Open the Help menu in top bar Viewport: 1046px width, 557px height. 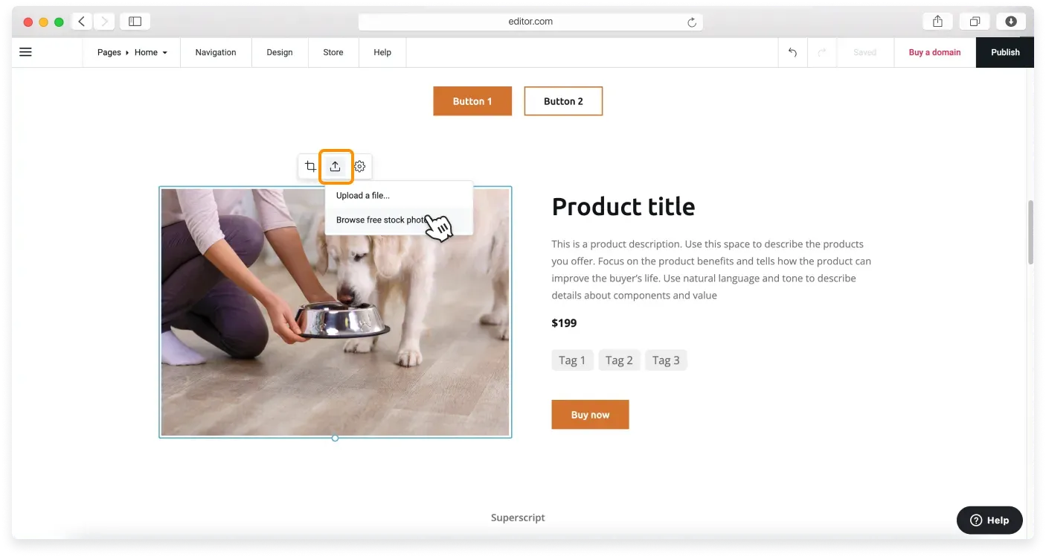coord(382,52)
